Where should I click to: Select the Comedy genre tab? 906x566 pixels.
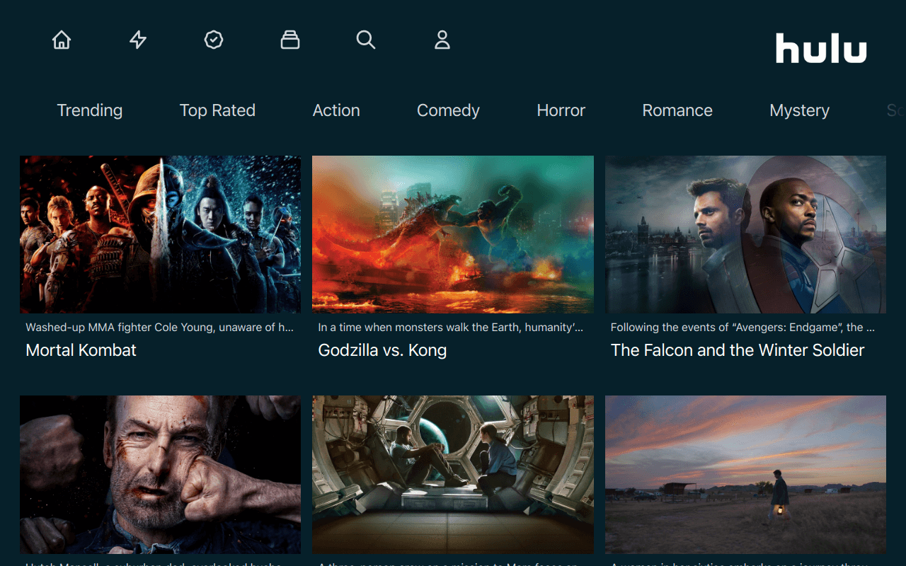coord(448,110)
